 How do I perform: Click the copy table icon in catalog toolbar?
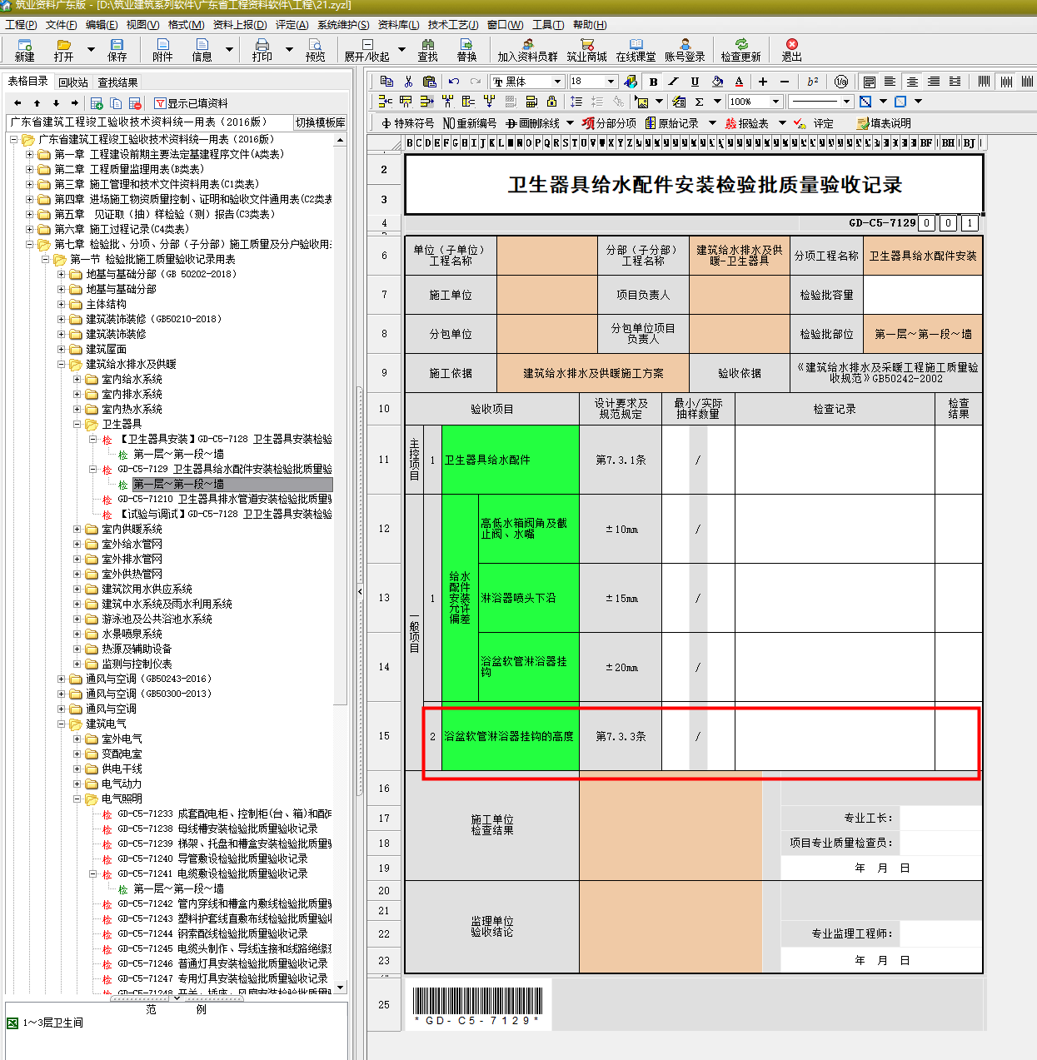point(116,103)
